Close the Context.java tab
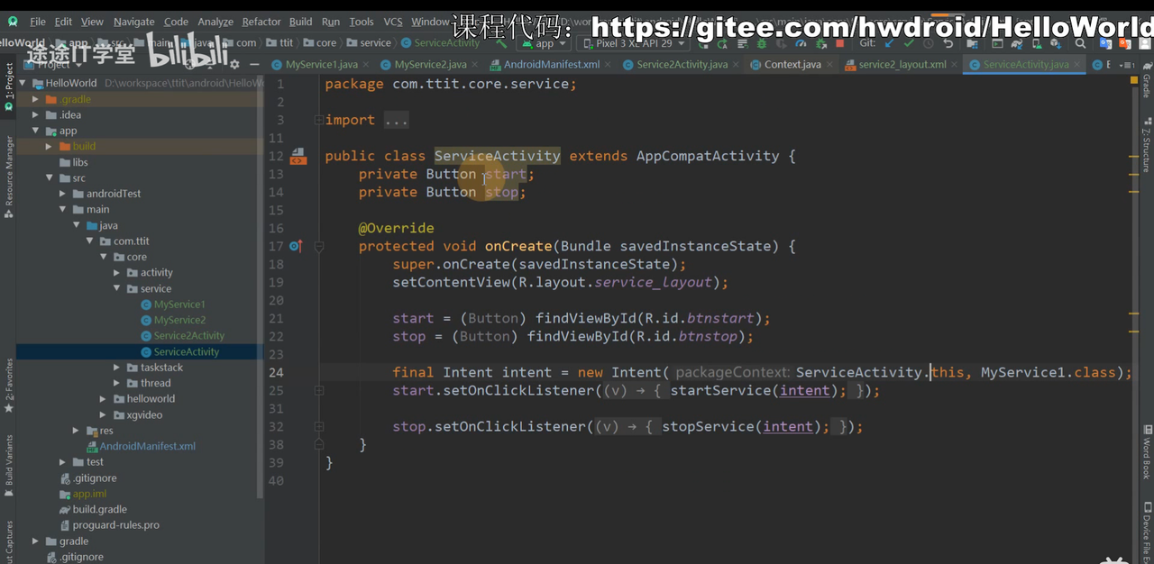This screenshot has width=1154, height=564. [831, 65]
